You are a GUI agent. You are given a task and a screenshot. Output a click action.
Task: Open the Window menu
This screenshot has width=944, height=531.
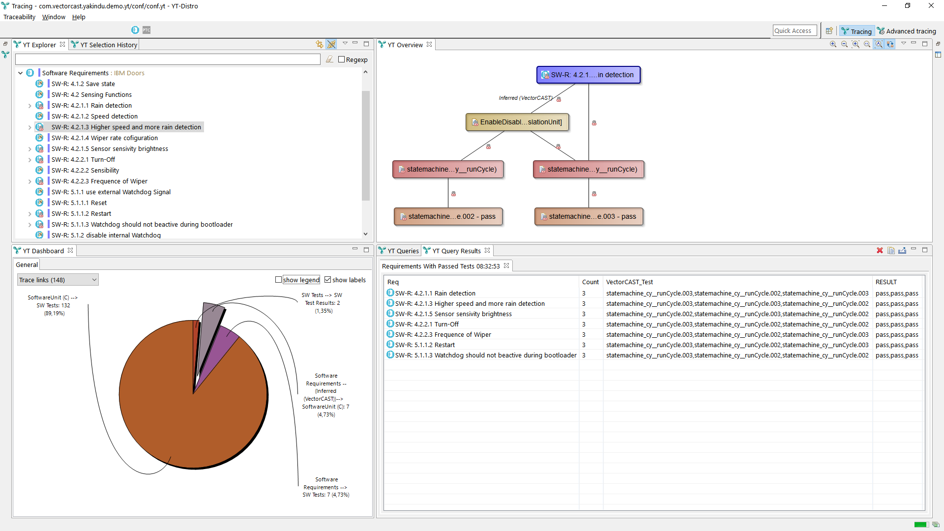[54, 17]
